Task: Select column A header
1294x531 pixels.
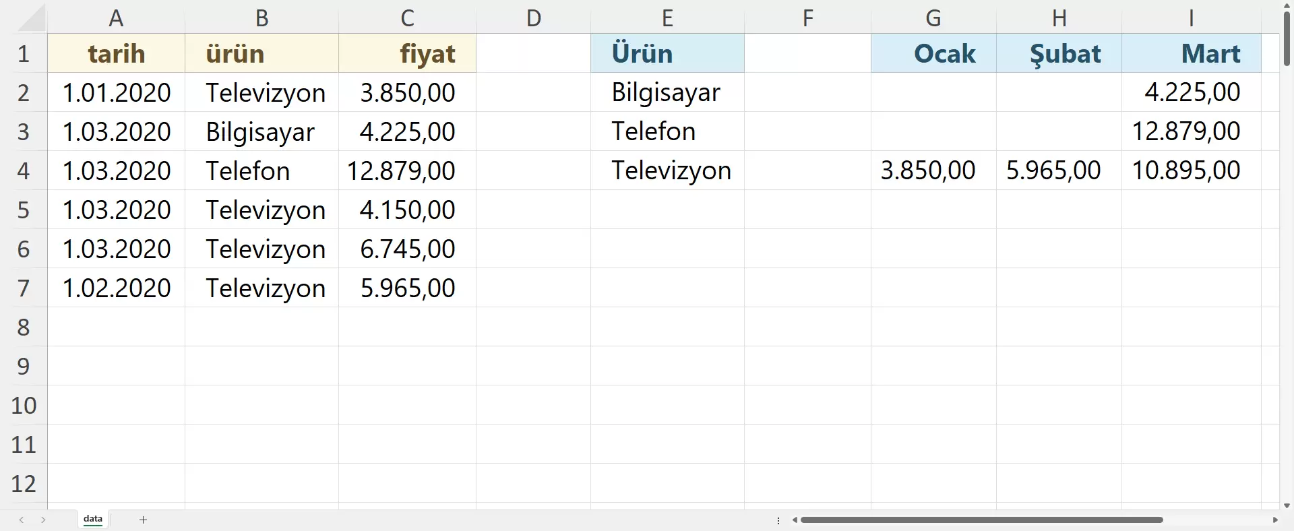Action: [116, 18]
